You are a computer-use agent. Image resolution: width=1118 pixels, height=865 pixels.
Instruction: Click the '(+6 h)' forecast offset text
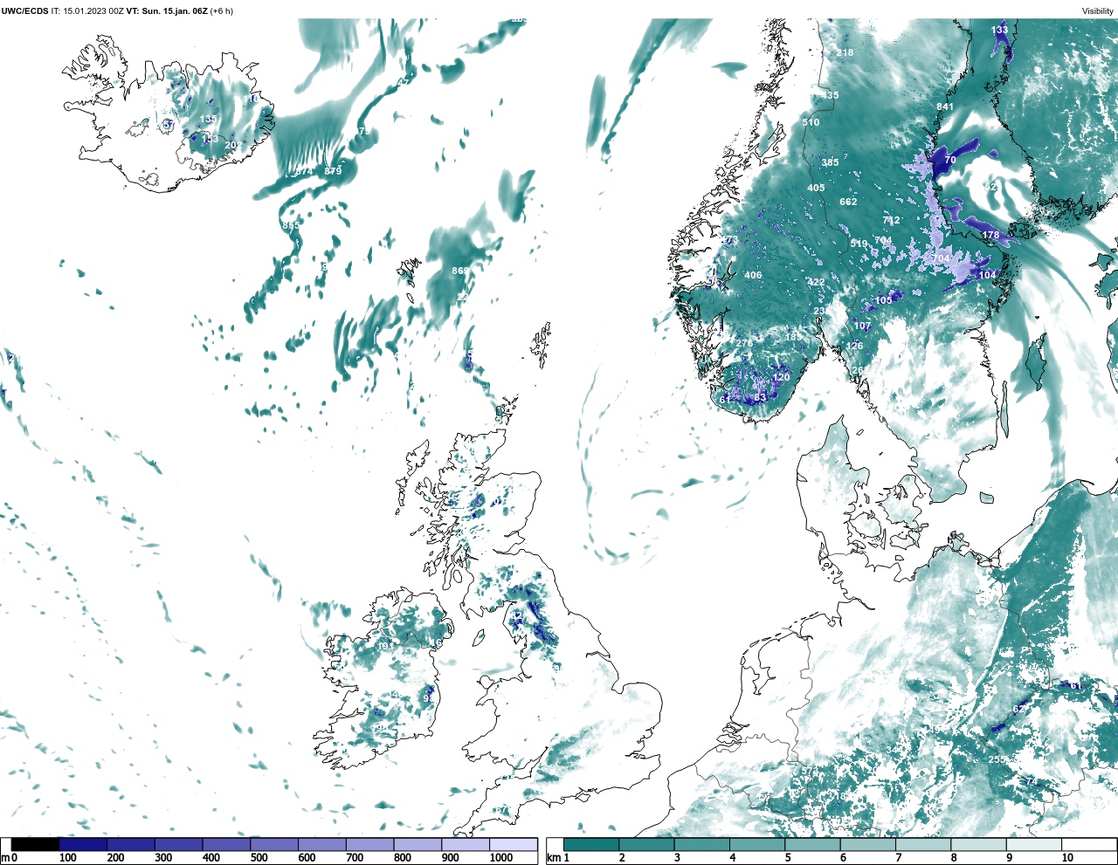(222, 11)
